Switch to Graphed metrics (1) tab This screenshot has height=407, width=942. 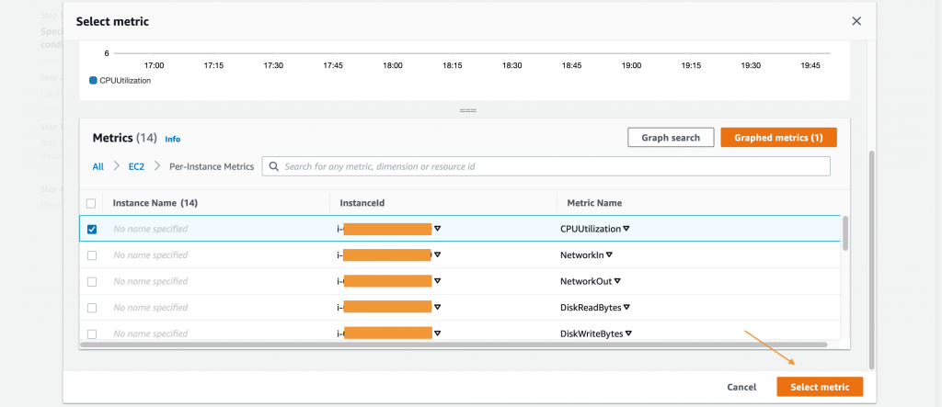pyautogui.click(x=778, y=138)
